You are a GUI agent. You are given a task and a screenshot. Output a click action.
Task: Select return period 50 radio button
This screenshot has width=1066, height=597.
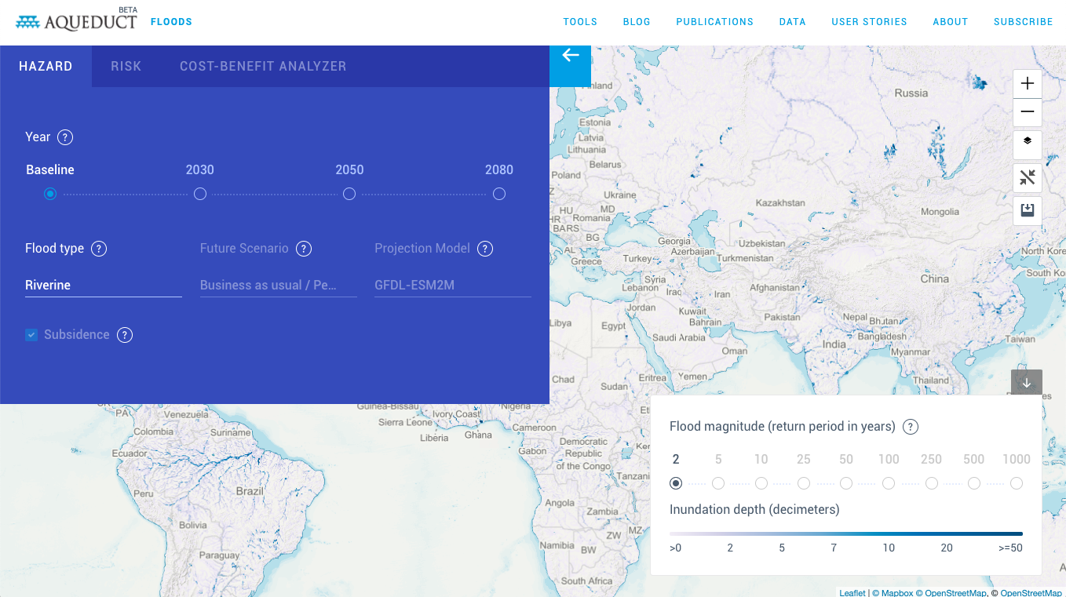pyautogui.click(x=846, y=483)
